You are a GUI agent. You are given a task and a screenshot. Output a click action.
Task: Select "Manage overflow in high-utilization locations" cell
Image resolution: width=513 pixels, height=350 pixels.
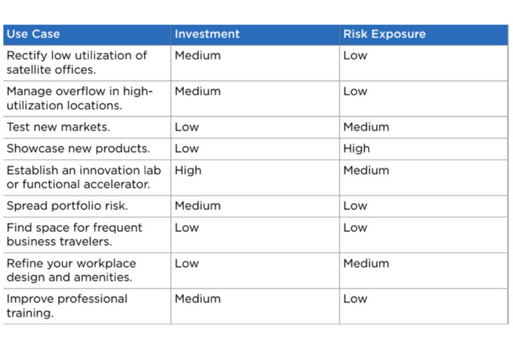coord(80,98)
